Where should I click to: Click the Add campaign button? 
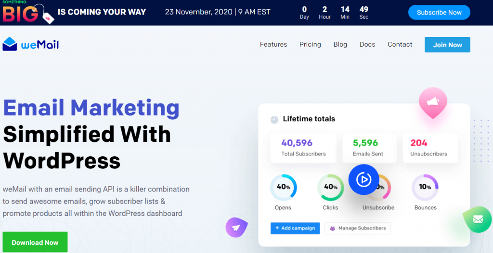pyautogui.click(x=295, y=228)
